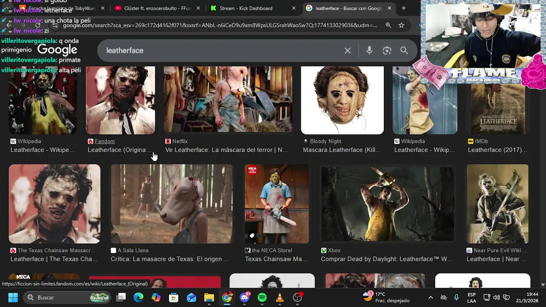Open Copilot from the taskbar

coord(156,297)
